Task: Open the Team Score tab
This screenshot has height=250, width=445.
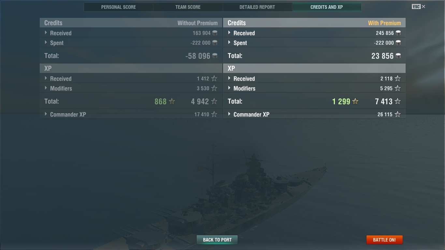Action: pos(188,7)
